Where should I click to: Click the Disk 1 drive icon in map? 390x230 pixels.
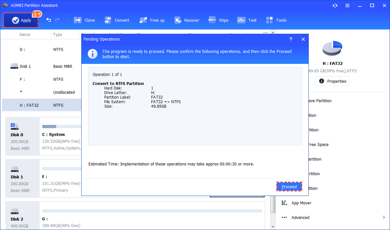tap(14, 169)
